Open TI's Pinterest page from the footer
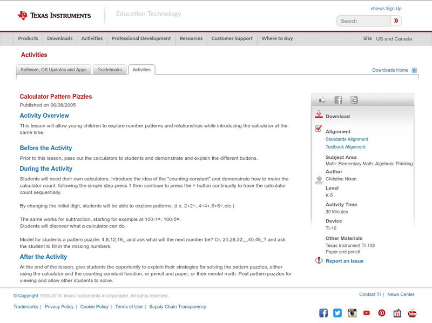Viewport: 432px width, 323px height. click(382, 312)
